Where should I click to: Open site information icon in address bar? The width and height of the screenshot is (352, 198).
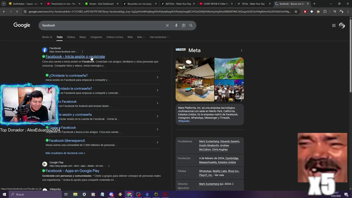pyautogui.click(x=25, y=12)
